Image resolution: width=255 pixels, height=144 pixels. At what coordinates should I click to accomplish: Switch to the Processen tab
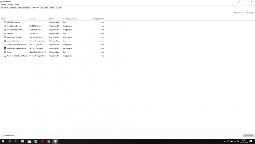click(5, 8)
